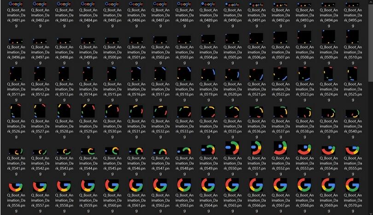Screen dimensions: 373x215
Task: Select the Q_Boot_Animation_Dark_0552.png thumbnail
Action: [281, 148]
